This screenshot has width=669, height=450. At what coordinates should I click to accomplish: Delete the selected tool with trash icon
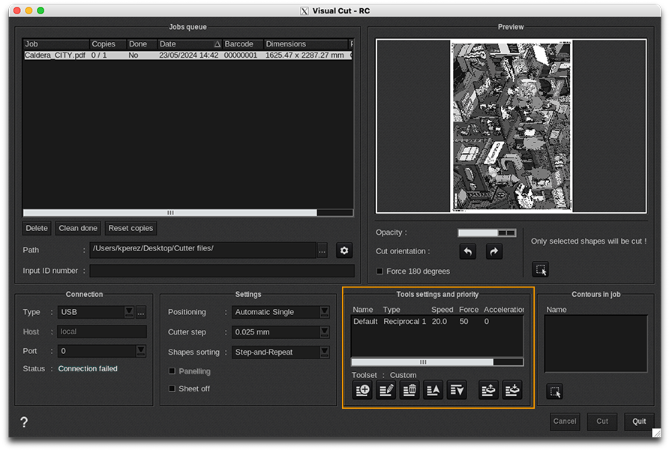pos(409,390)
